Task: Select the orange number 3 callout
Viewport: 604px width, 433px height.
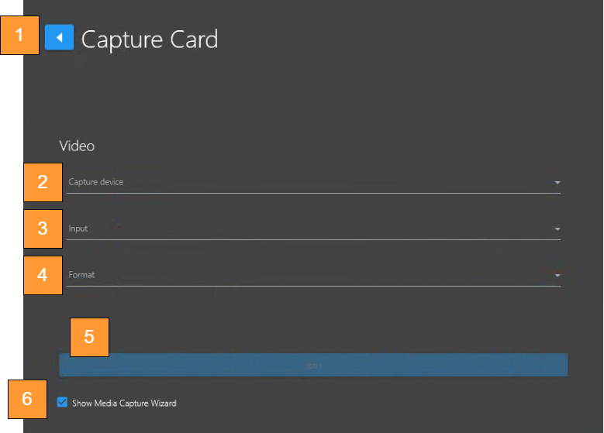Action: [x=43, y=229]
